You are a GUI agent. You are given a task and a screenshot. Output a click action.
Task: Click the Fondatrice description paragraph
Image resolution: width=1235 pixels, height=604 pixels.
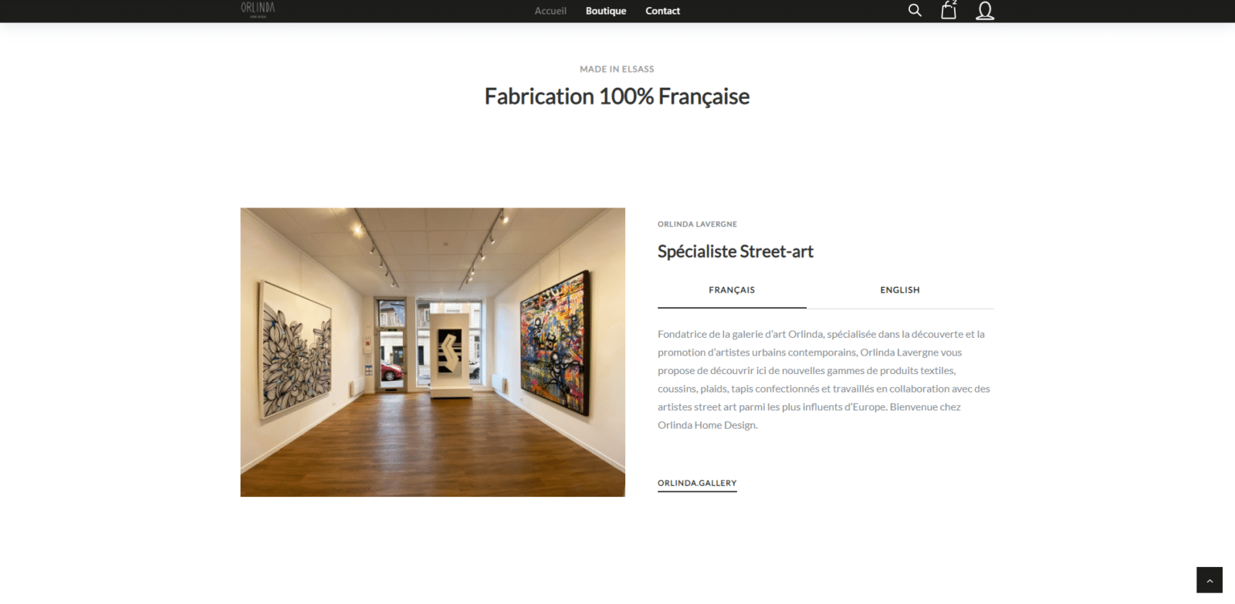point(824,380)
